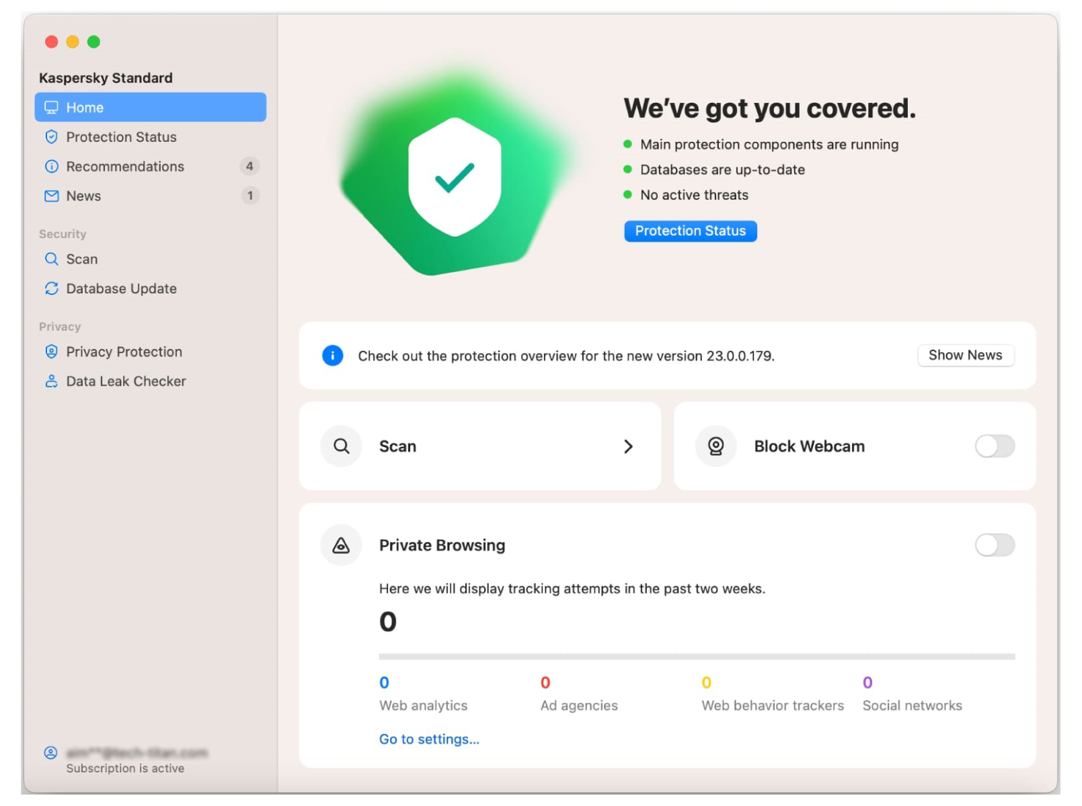Click the News envelope icon in sidebar
1082x806 pixels.
51,196
